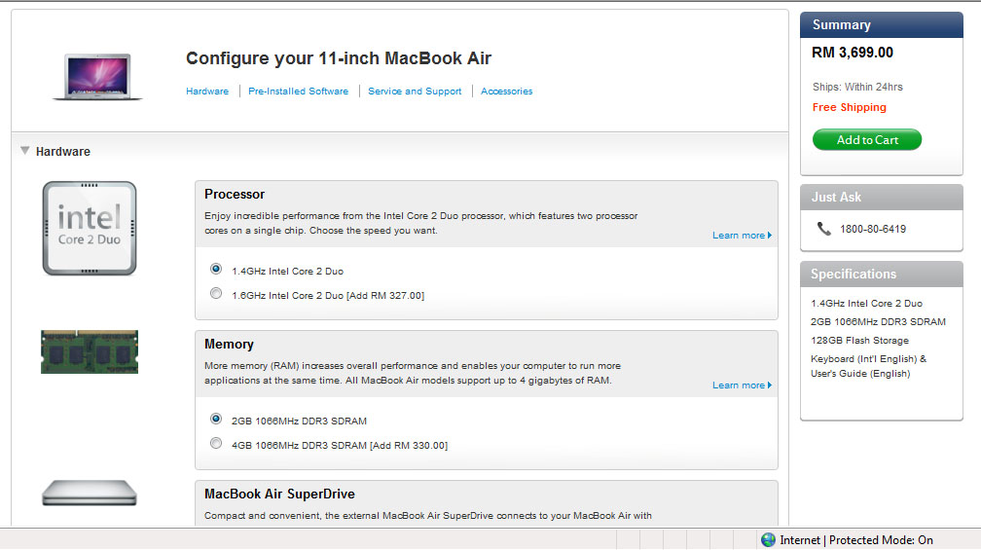Click Learn more in Memory section
981x550 pixels.
[x=742, y=385]
